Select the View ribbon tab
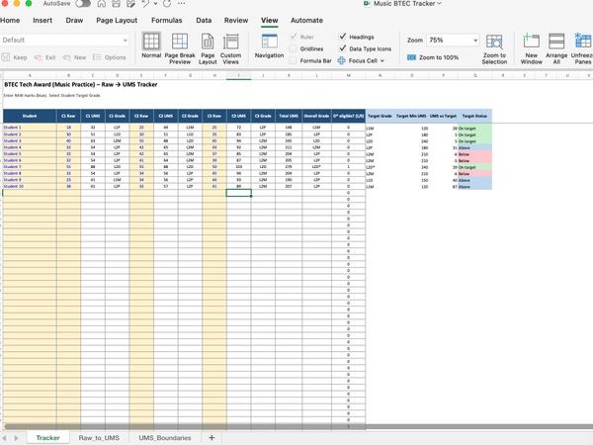The width and height of the screenshot is (593, 445). coord(269,21)
